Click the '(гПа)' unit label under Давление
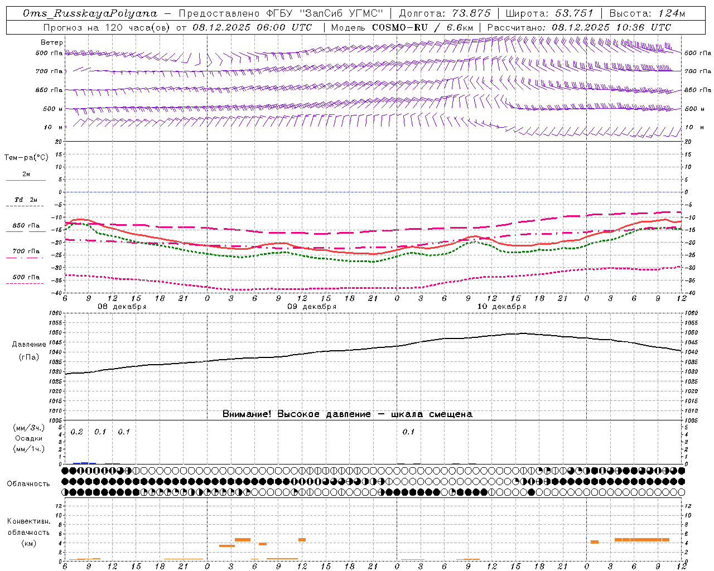 pyautogui.click(x=29, y=357)
